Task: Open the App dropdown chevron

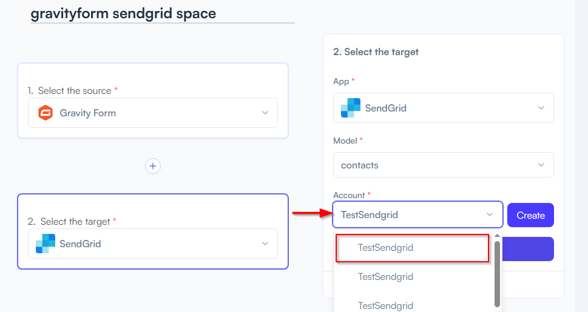Action: coord(541,108)
